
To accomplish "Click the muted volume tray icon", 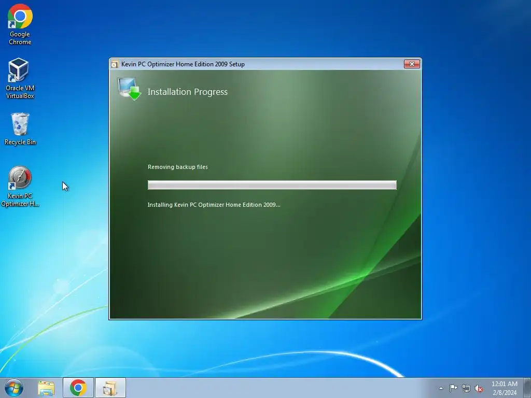I will coord(479,388).
